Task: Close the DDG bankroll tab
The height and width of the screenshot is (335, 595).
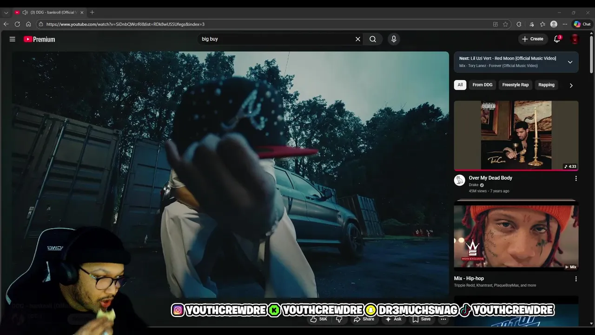Action: pyautogui.click(x=82, y=13)
